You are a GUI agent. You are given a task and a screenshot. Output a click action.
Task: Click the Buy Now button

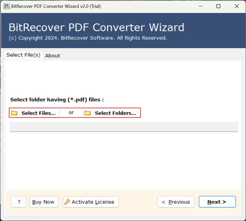[x=43, y=202]
